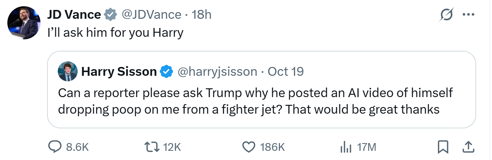Viewport: 492px width, 160px height.
Task: Click the JD Vance display name
Action: coord(74,15)
